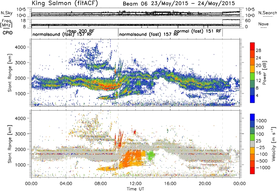
Task: Click the light green swatch in the Velocity colorbar
Action: [252, 137]
